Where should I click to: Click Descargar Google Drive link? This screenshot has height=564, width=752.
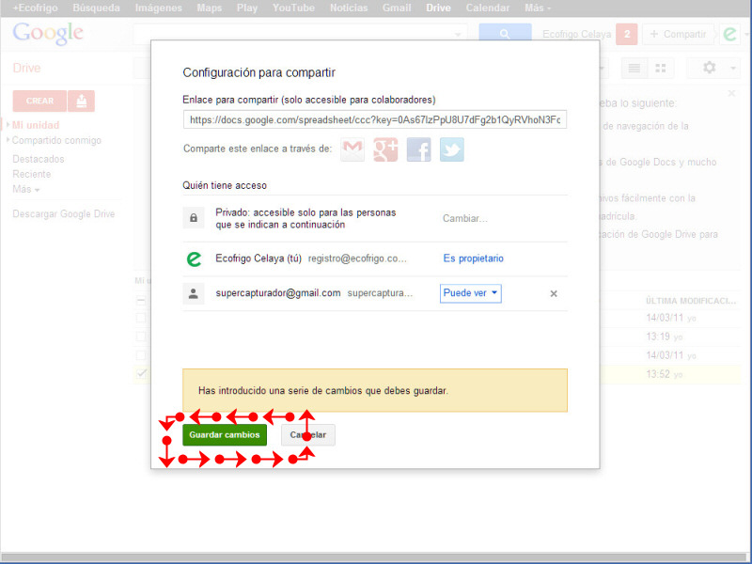(64, 214)
